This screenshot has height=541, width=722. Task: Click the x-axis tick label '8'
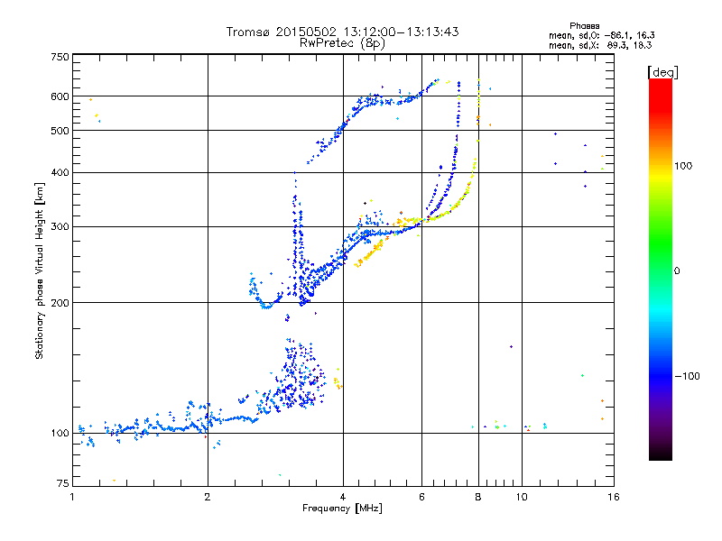[478, 497]
